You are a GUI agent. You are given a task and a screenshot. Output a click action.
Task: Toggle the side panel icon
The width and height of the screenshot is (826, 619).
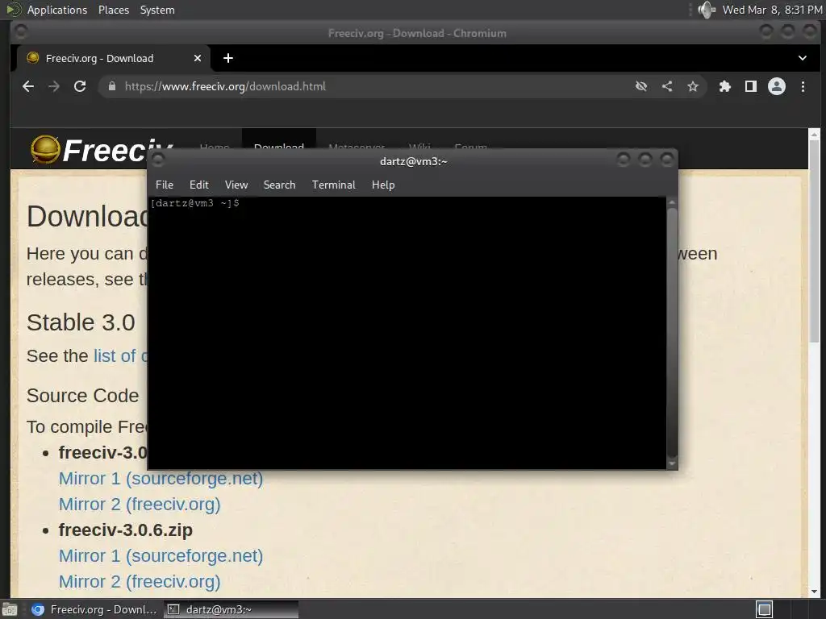[751, 86]
